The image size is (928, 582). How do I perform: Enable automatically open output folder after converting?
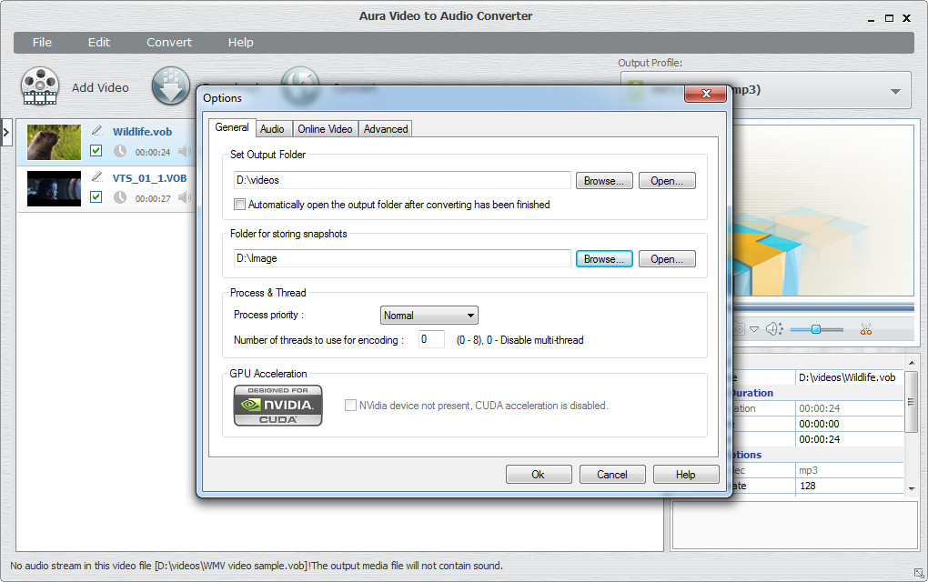tap(240, 206)
